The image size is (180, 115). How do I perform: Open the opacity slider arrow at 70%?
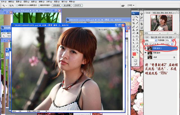click(172, 40)
